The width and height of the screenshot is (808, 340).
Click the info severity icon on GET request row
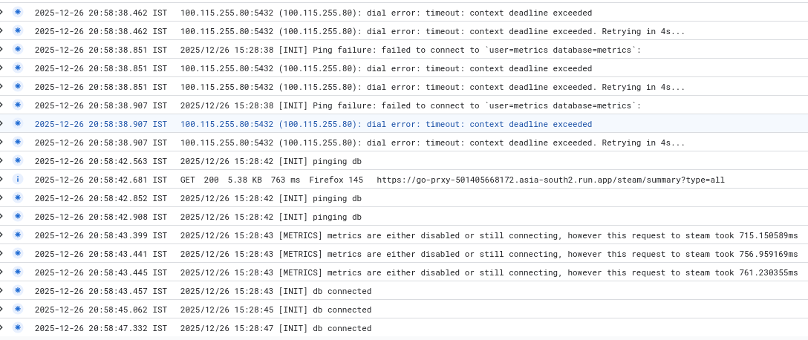[18, 179]
